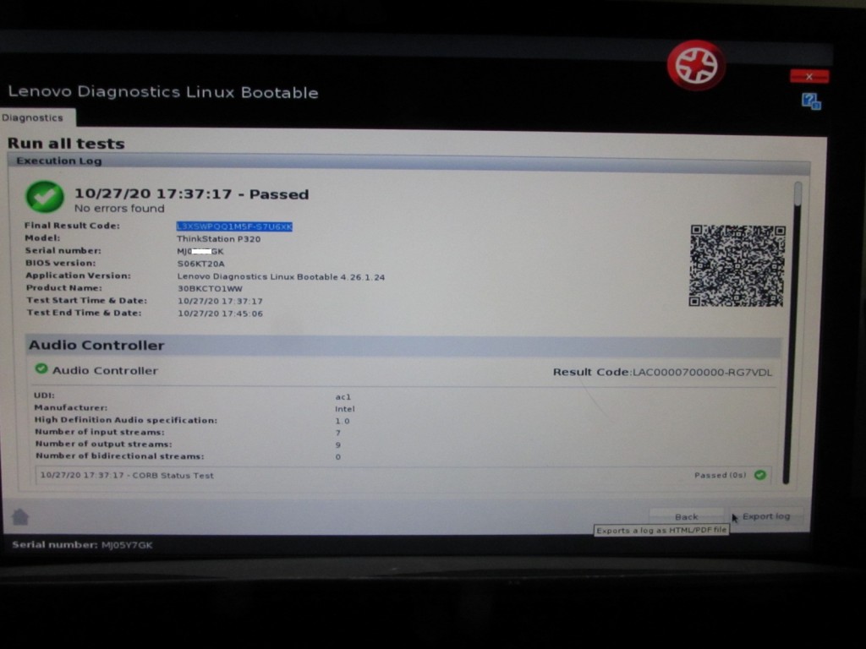Image resolution: width=866 pixels, height=649 pixels.
Task: Click the execution log vertical scrollbar
Action: click(793, 333)
